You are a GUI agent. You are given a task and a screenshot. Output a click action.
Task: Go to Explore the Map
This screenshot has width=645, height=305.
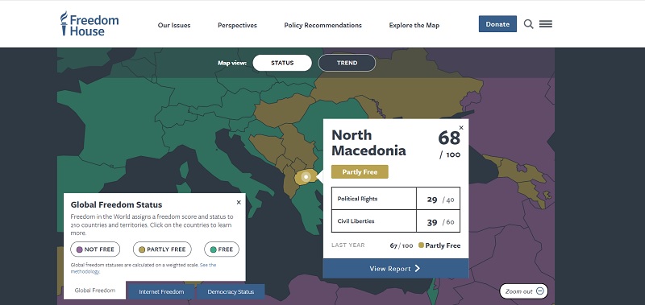(414, 25)
